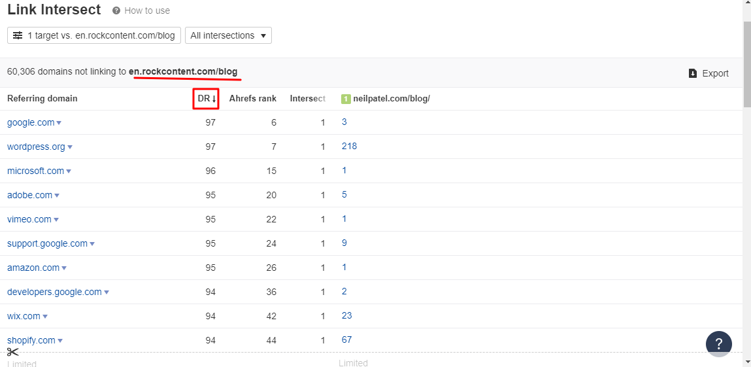The width and height of the screenshot is (751, 367).
Task: Click Ahrefs rank 22 in vimeo.com row
Action: click(271, 219)
